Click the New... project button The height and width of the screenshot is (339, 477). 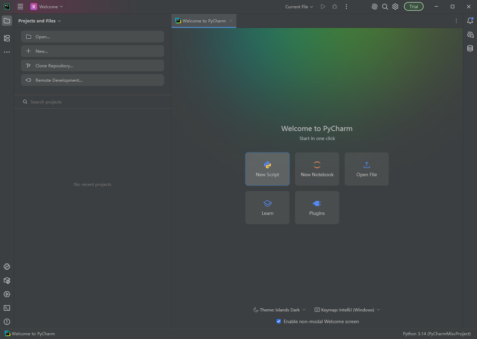click(x=92, y=51)
